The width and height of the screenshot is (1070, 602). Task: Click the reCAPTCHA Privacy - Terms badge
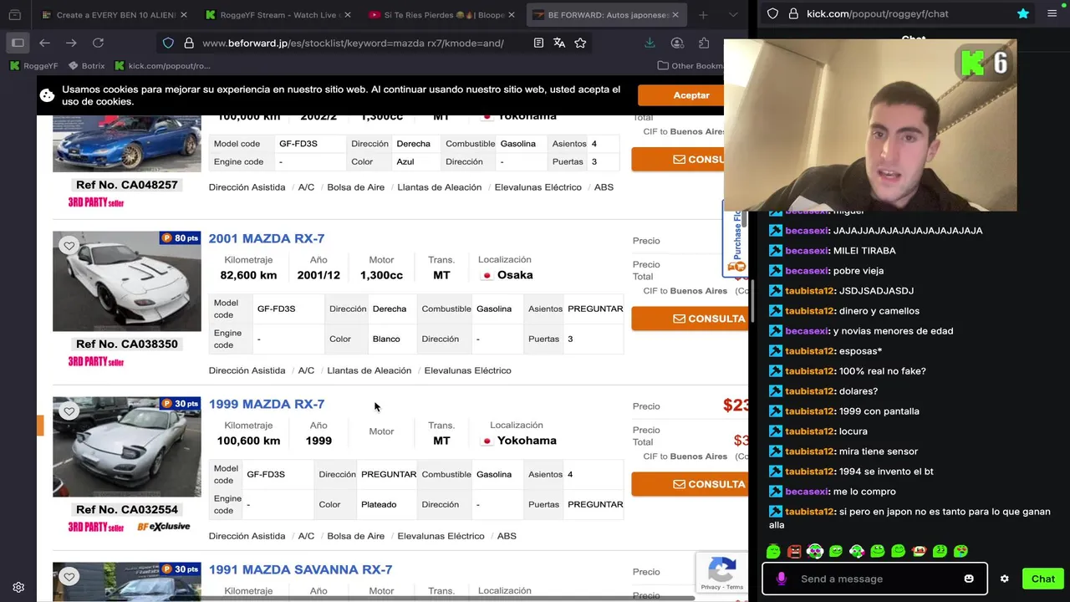coord(721,574)
